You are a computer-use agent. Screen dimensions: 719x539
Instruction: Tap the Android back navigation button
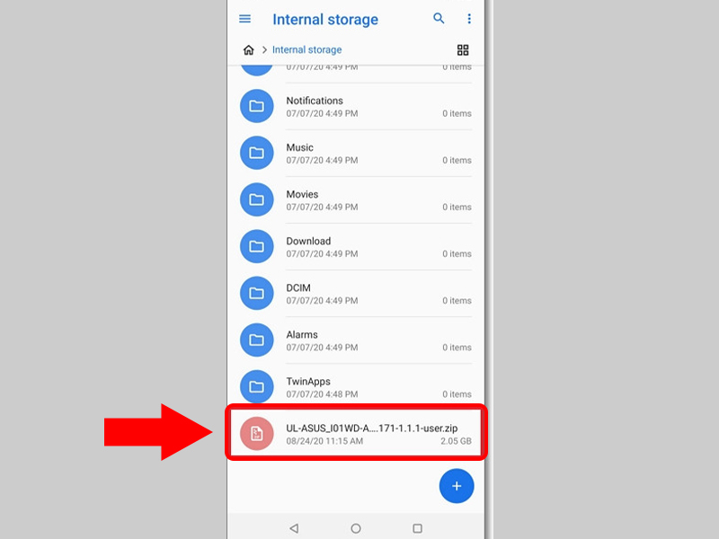[x=295, y=528]
